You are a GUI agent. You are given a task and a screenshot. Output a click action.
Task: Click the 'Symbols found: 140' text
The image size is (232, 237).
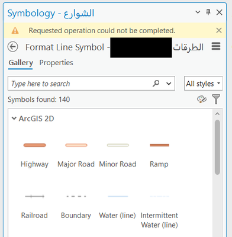39,100
